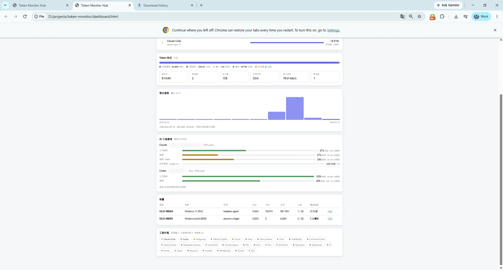Click the Claude 27% amber usage bar
503x270 pixels.
point(200,155)
